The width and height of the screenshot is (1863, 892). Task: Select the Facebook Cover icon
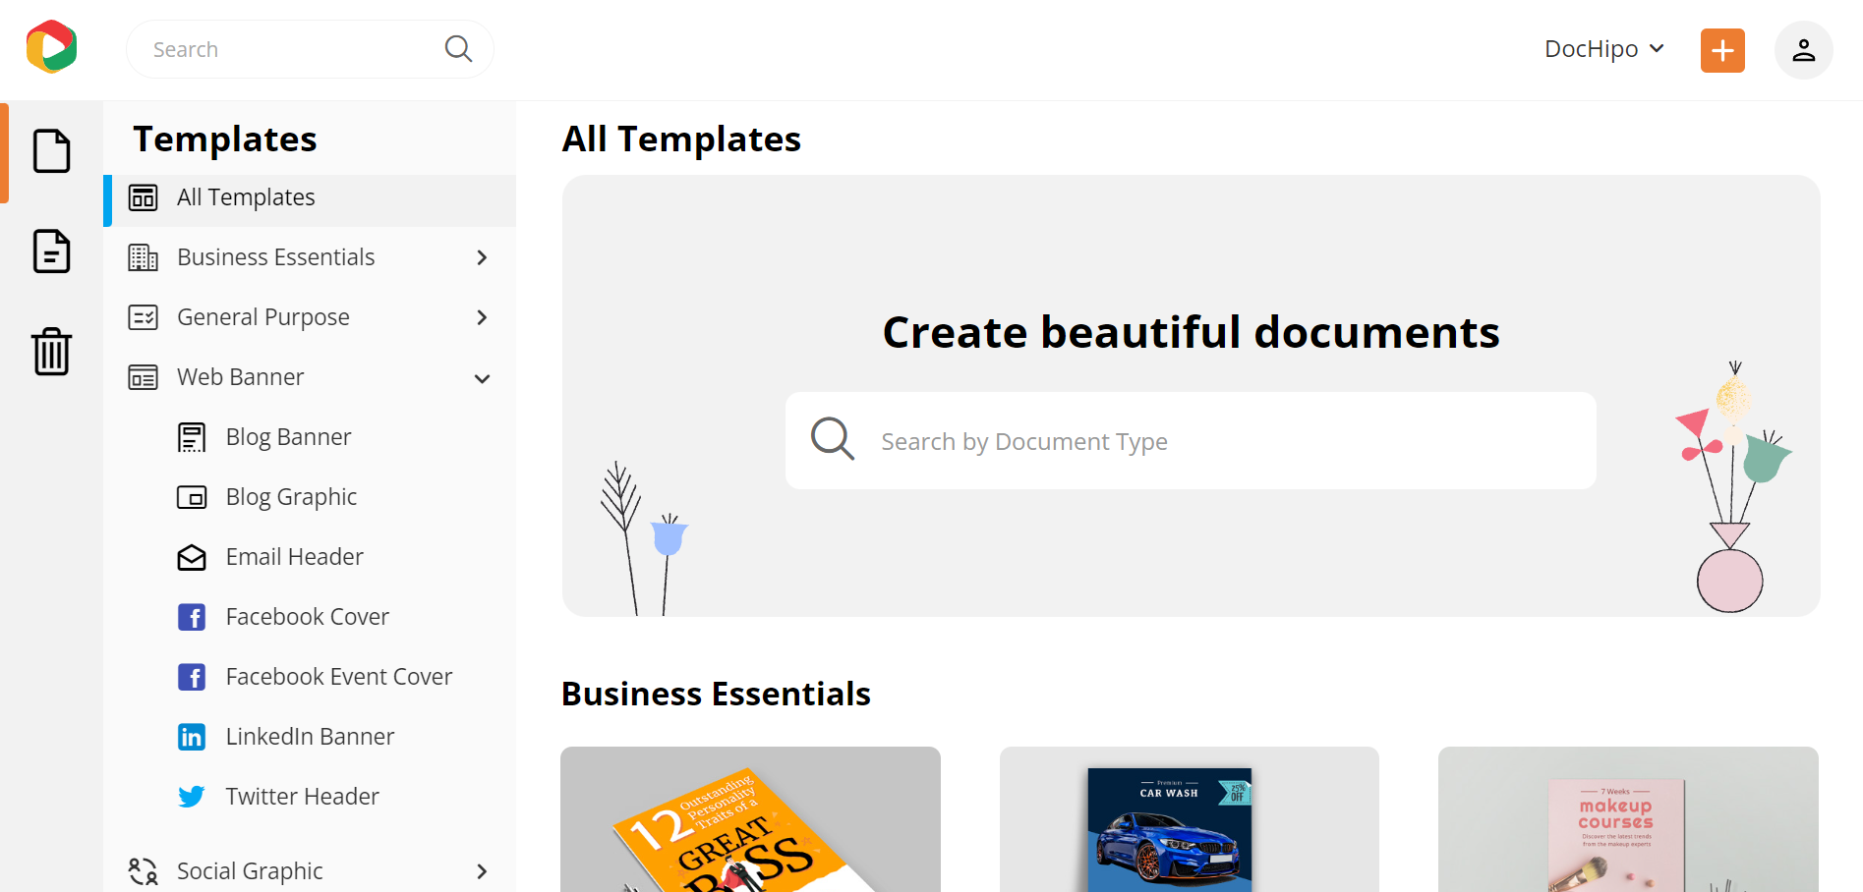pyautogui.click(x=192, y=616)
